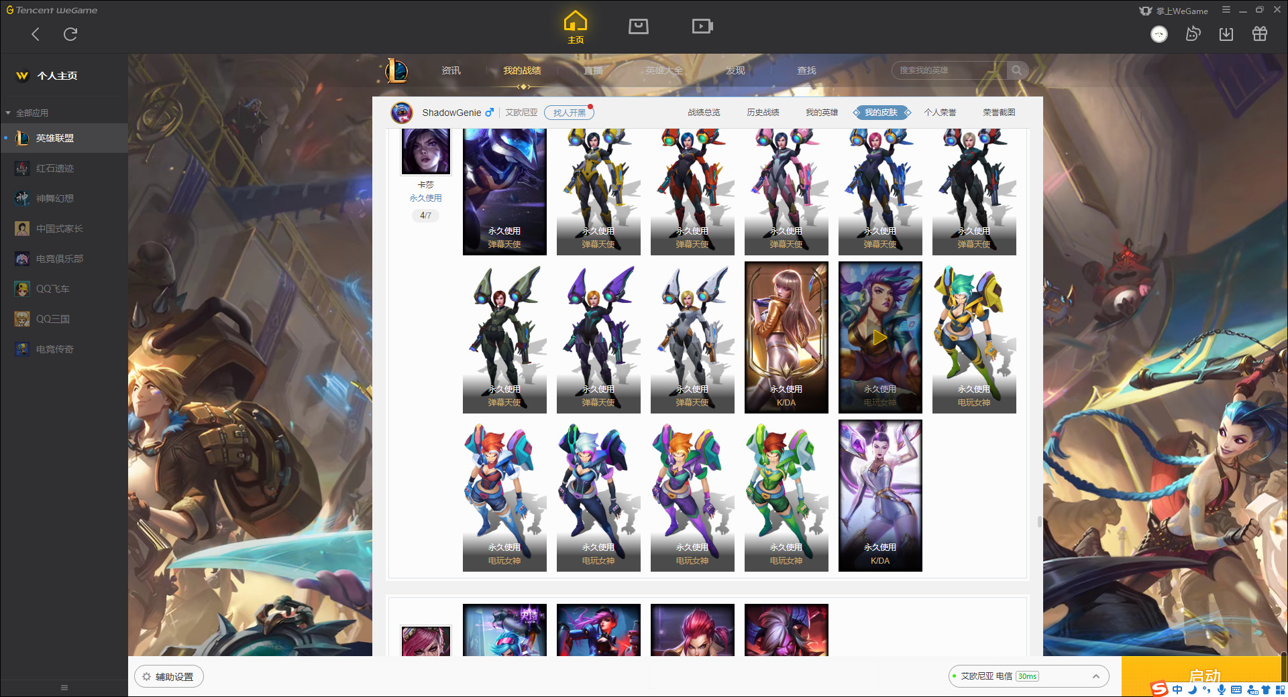Open the 荣誉截图 sub-tab
The height and width of the screenshot is (697, 1288).
coord(999,113)
